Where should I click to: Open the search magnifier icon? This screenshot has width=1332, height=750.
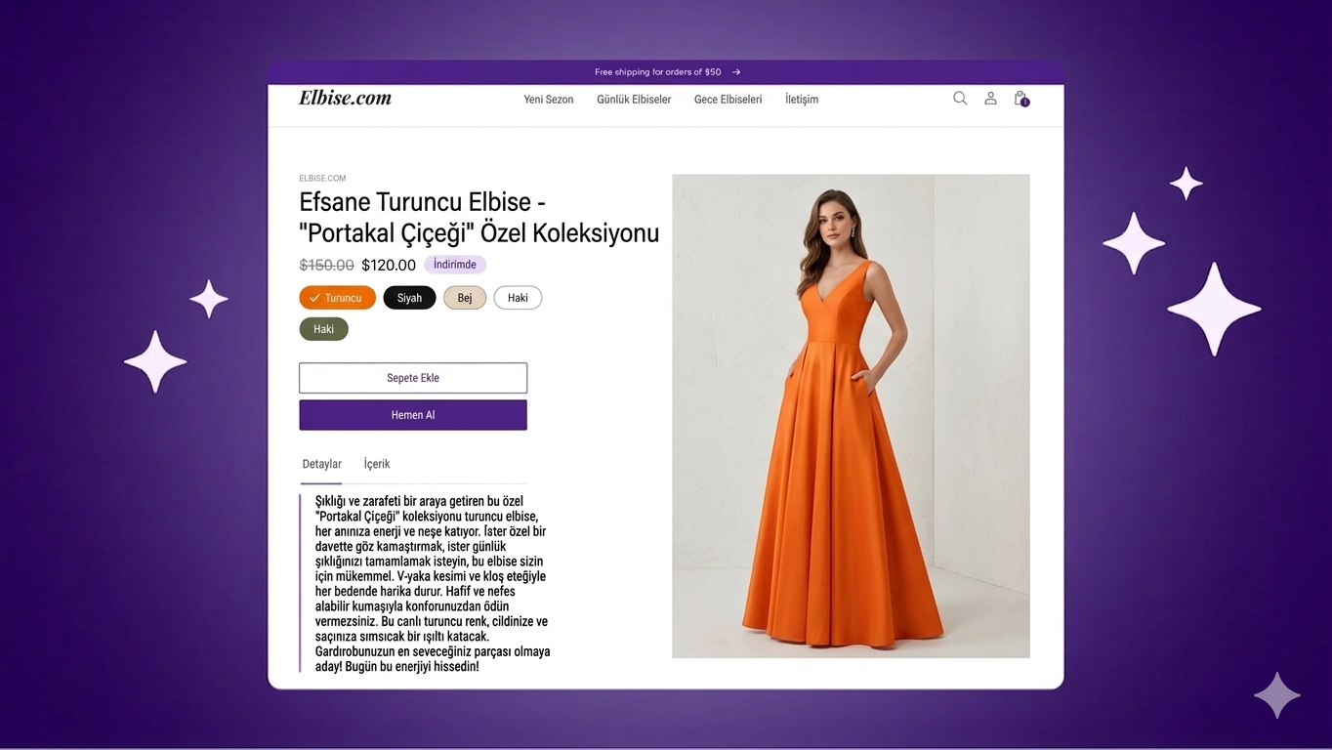960,98
